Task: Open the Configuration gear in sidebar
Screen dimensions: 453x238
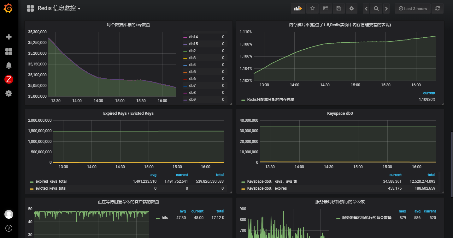Action: point(9,93)
